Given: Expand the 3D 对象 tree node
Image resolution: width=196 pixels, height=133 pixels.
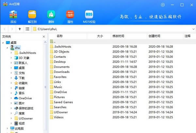Looking at the screenshot, I should 11,58.
